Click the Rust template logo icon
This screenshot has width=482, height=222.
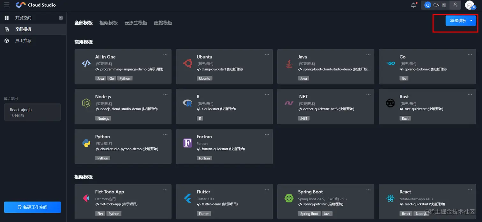click(x=391, y=103)
